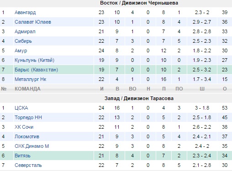Click the Витязь team link
Screen dimensions: 232x171
coord(22,156)
